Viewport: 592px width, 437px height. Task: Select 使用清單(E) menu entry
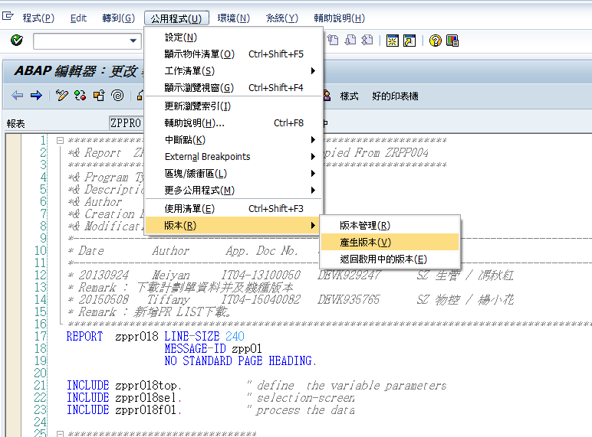click(x=233, y=208)
